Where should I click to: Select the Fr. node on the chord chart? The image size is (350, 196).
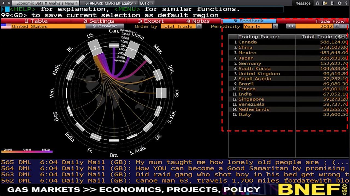(x=96, y=137)
